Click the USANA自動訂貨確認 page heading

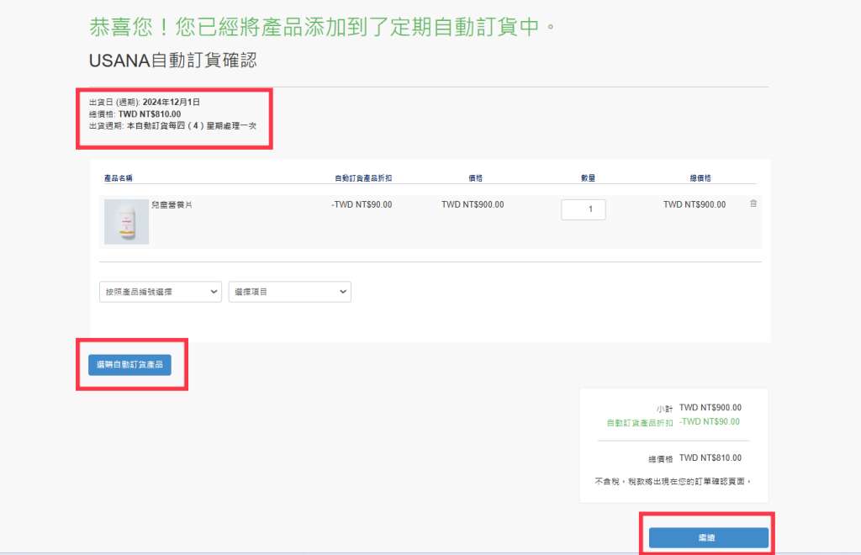click(x=172, y=61)
